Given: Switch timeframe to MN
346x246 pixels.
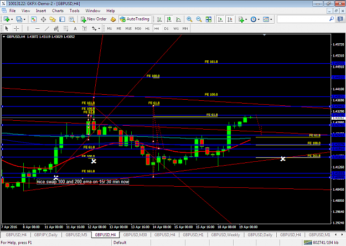Looking at the screenshot, I should pos(185,28).
